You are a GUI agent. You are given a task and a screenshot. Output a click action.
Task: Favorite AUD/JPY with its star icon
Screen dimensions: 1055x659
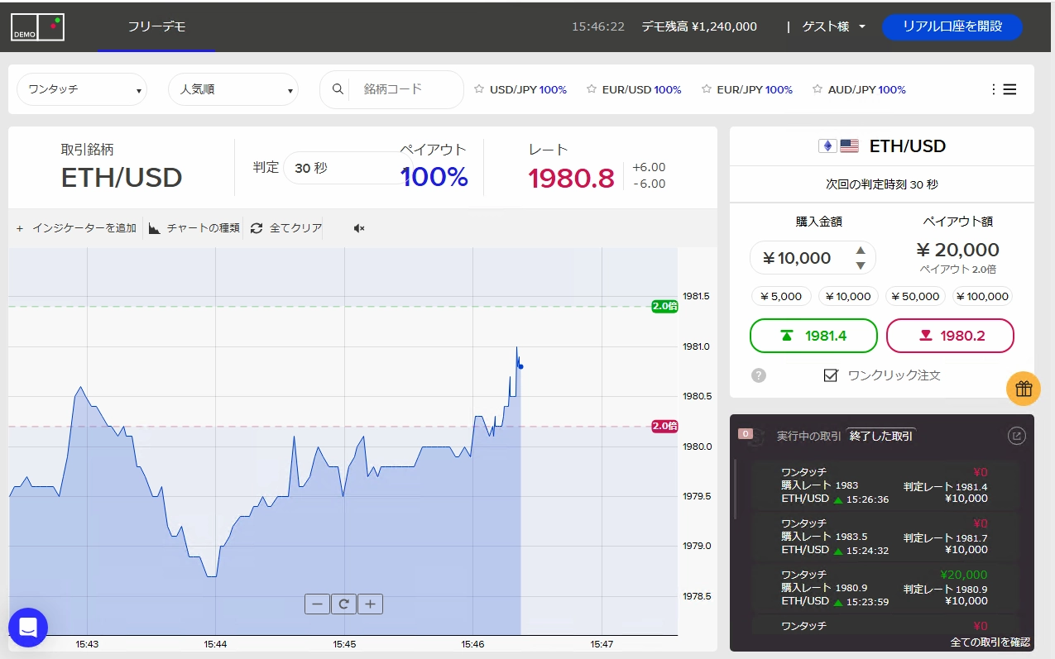pyautogui.click(x=818, y=89)
